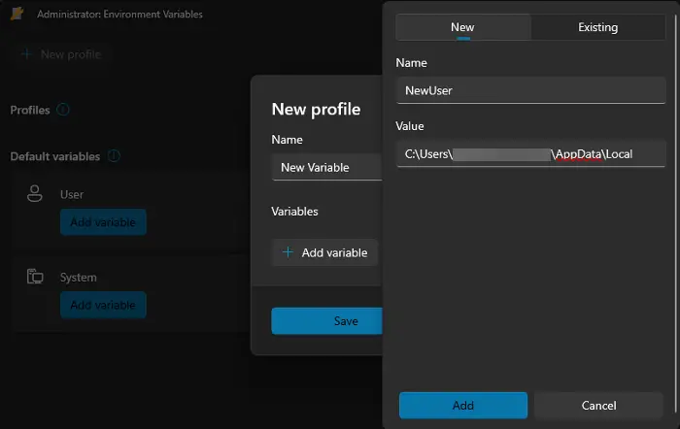Image resolution: width=680 pixels, height=429 pixels.
Task: Click the Default variables heading
Action: tap(55, 156)
